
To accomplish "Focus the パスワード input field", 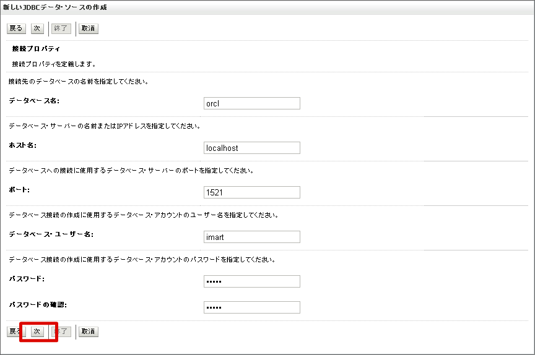I will pyautogui.click(x=251, y=281).
